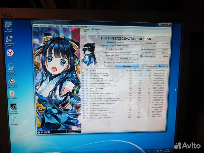This screenshot has height=153, width=204.
Task: Open the Язык(Language) menu
Action: point(81,26)
